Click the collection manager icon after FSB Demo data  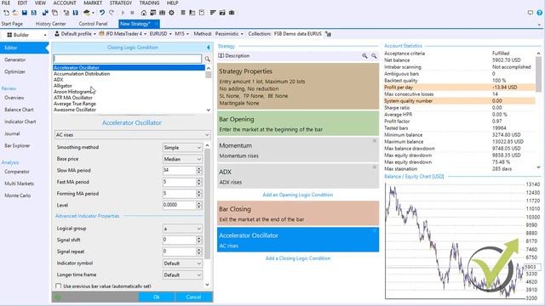[x=328, y=34]
